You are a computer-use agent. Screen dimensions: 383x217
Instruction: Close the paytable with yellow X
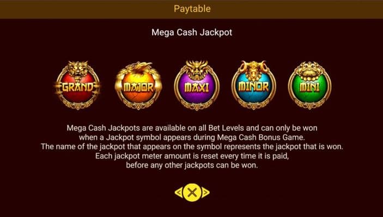pyautogui.click(x=192, y=193)
